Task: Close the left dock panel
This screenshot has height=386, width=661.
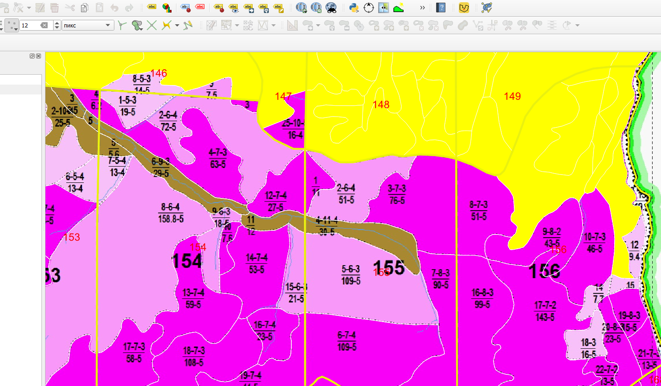Action: point(38,56)
